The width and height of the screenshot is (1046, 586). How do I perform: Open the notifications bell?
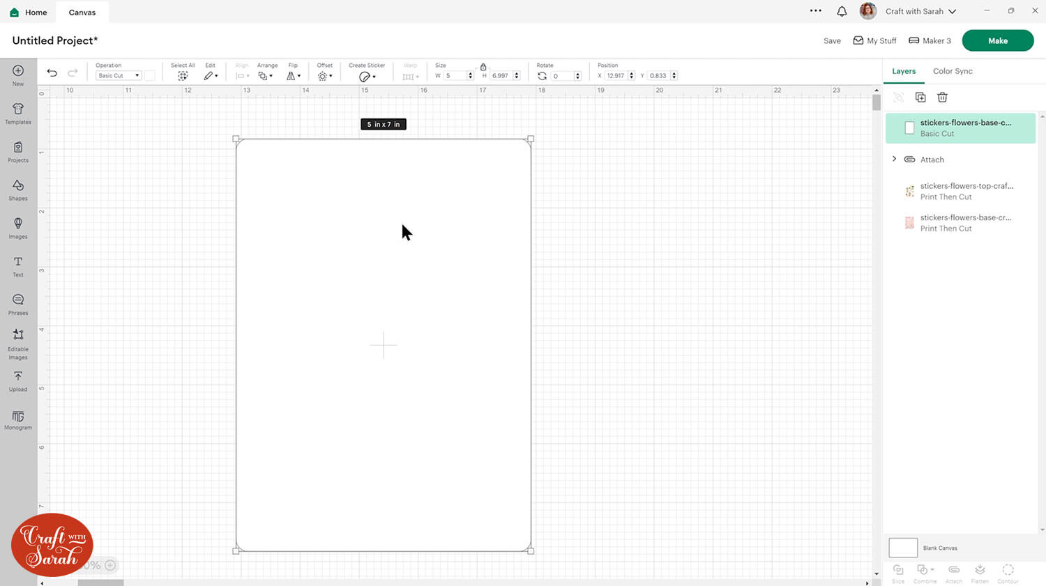coord(842,11)
